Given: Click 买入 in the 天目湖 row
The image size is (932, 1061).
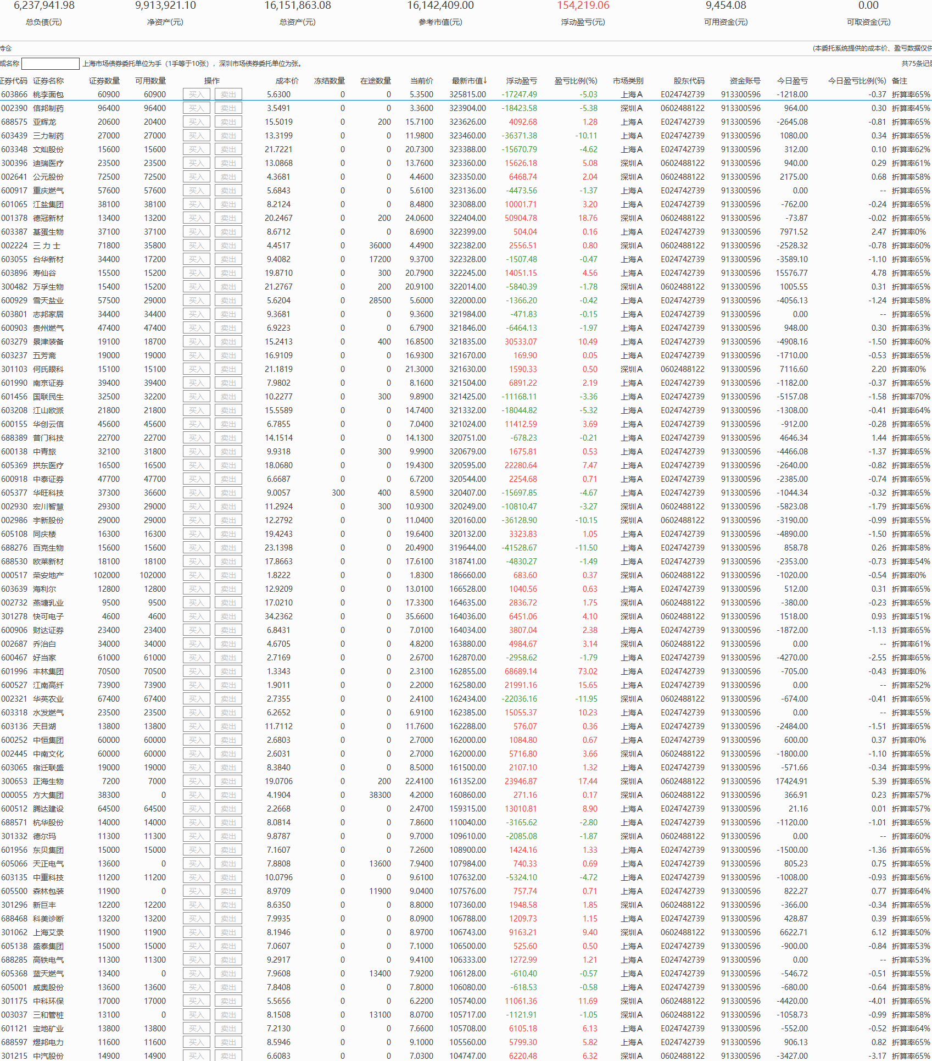Looking at the screenshot, I should (x=196, y=726).
